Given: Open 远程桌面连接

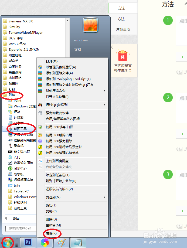Looking at the screenshot, I should [x=23, y=180].
